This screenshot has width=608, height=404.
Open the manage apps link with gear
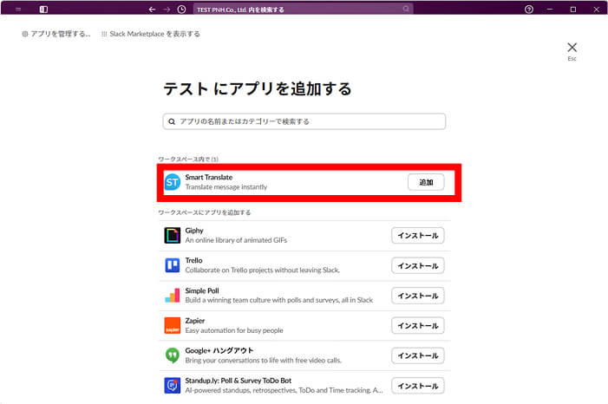[x=56, y=34]
